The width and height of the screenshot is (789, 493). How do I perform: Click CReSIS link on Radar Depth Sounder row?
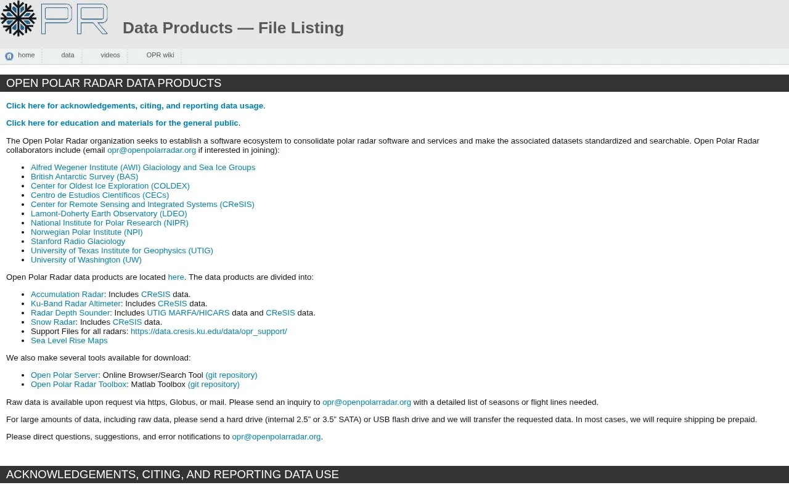(280, 313)
